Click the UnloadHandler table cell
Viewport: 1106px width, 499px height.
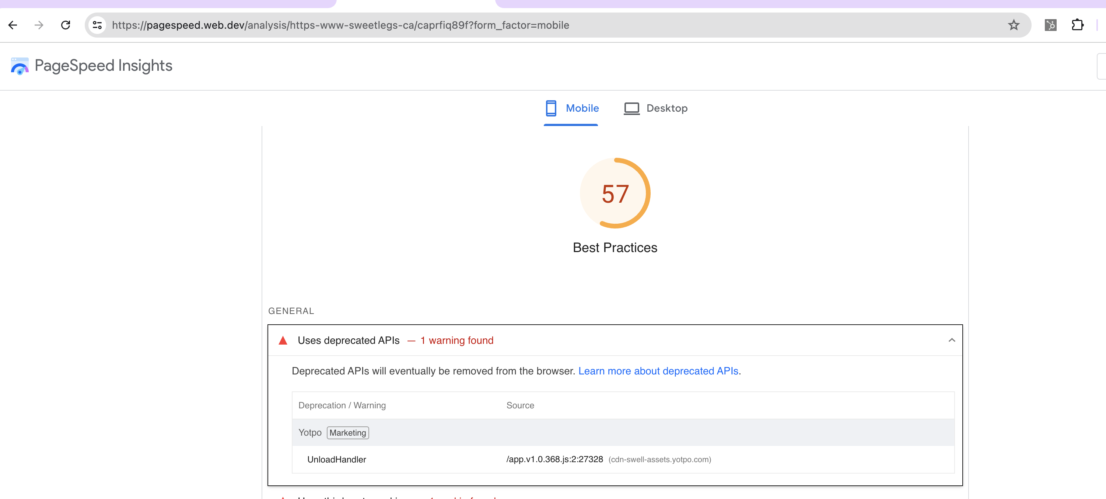[337, 460]
